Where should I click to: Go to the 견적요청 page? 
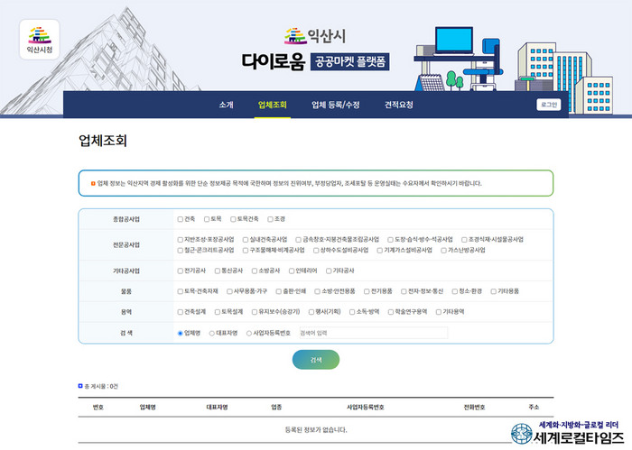pos(399,105)
